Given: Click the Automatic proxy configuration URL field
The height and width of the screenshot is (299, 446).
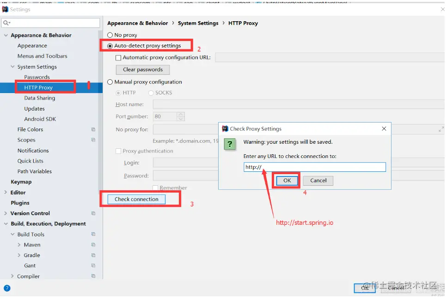Looking at the screenshot, I should coord(330,58).
